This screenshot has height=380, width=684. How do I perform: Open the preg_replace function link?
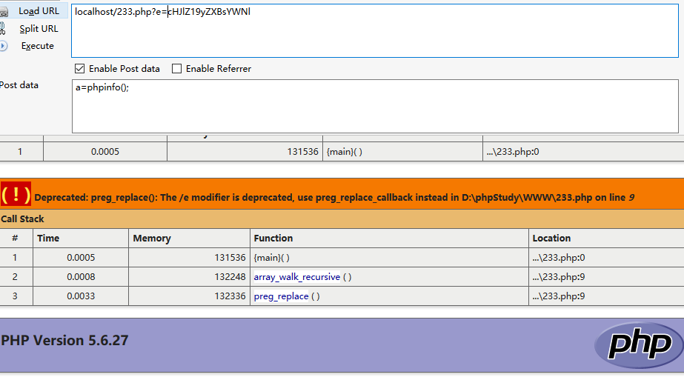[x=281, y=296]
